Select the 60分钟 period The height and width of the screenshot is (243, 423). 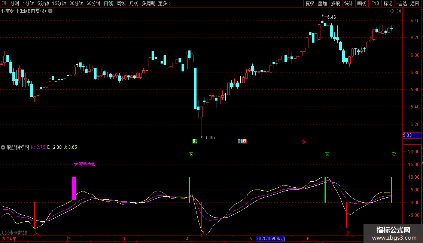coord(94,3)
